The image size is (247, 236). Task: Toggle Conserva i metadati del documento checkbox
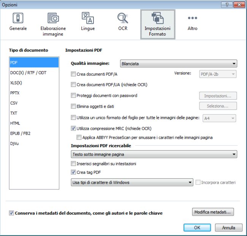(x=11, y=213)
